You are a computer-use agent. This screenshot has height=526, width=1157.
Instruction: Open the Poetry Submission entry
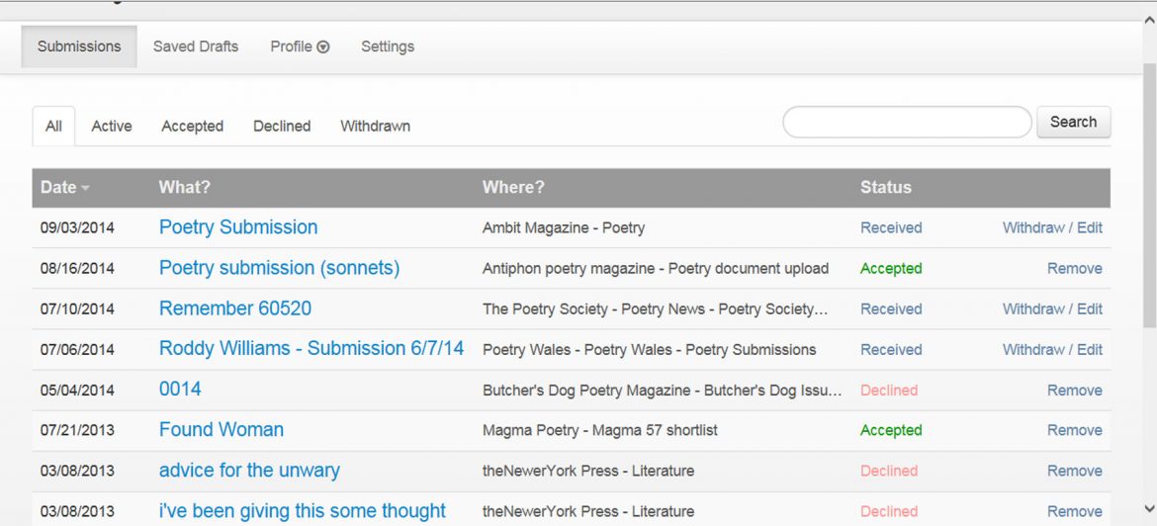pos(238,227)
